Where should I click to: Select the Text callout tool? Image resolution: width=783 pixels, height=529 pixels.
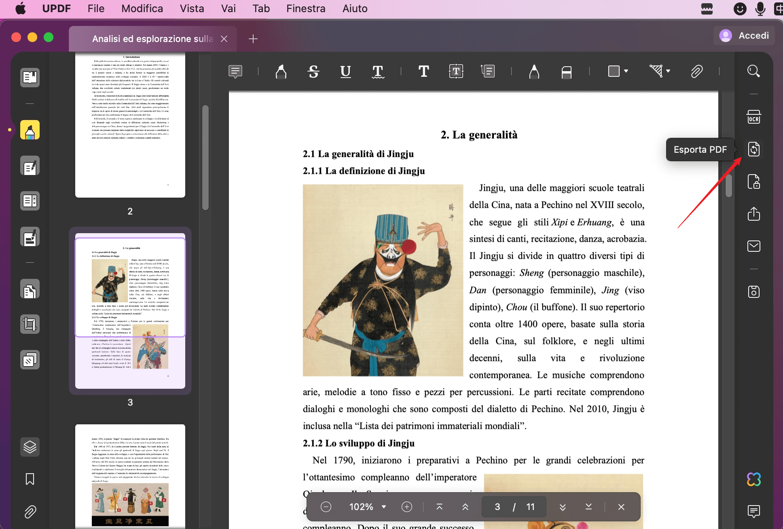pos(488,72)
